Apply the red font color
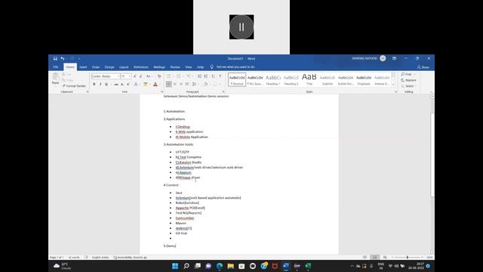 (x=155, y=84)
